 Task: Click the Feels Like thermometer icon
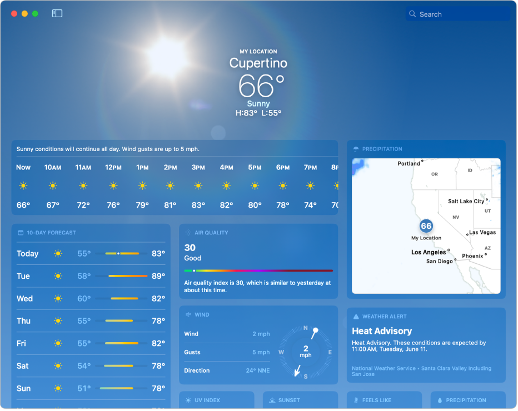click(x=355, y=400)
